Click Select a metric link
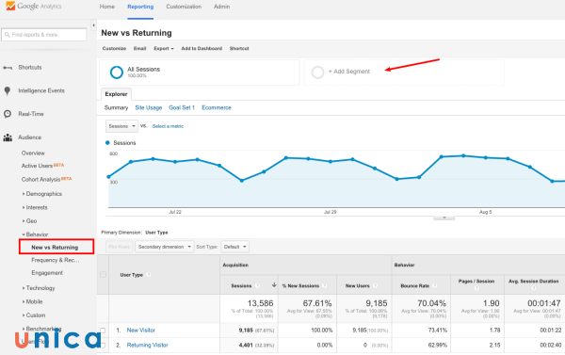The height and width of the screenshot is (355, 565). pyautogui.click(x=168, y=126)
